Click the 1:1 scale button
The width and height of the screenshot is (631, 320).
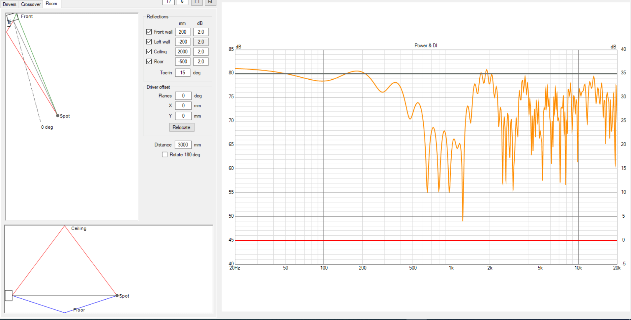197,2
